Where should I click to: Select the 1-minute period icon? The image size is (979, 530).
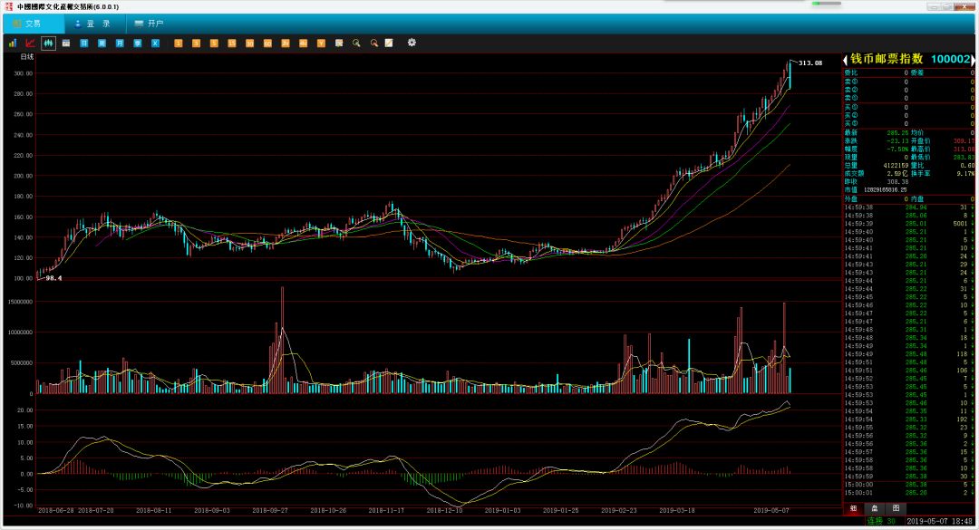click(178, 43)
